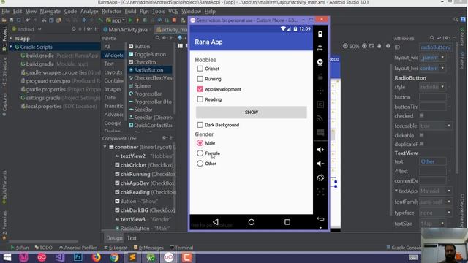Open the File menu
The image size is (468, 263).
(5, 12)
